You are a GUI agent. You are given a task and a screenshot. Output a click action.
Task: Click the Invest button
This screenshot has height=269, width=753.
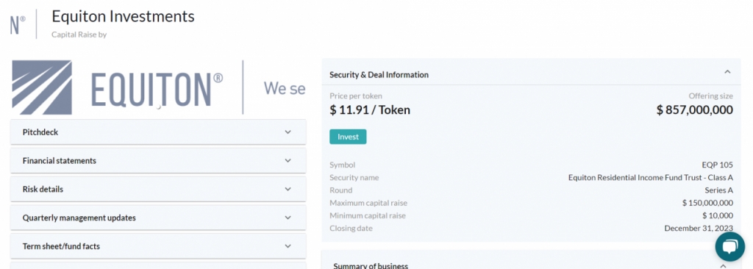[x=348, y=137]
